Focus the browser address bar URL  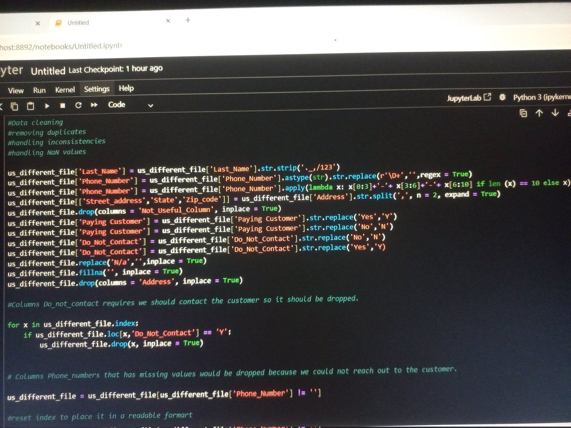[x=61, y=47]
